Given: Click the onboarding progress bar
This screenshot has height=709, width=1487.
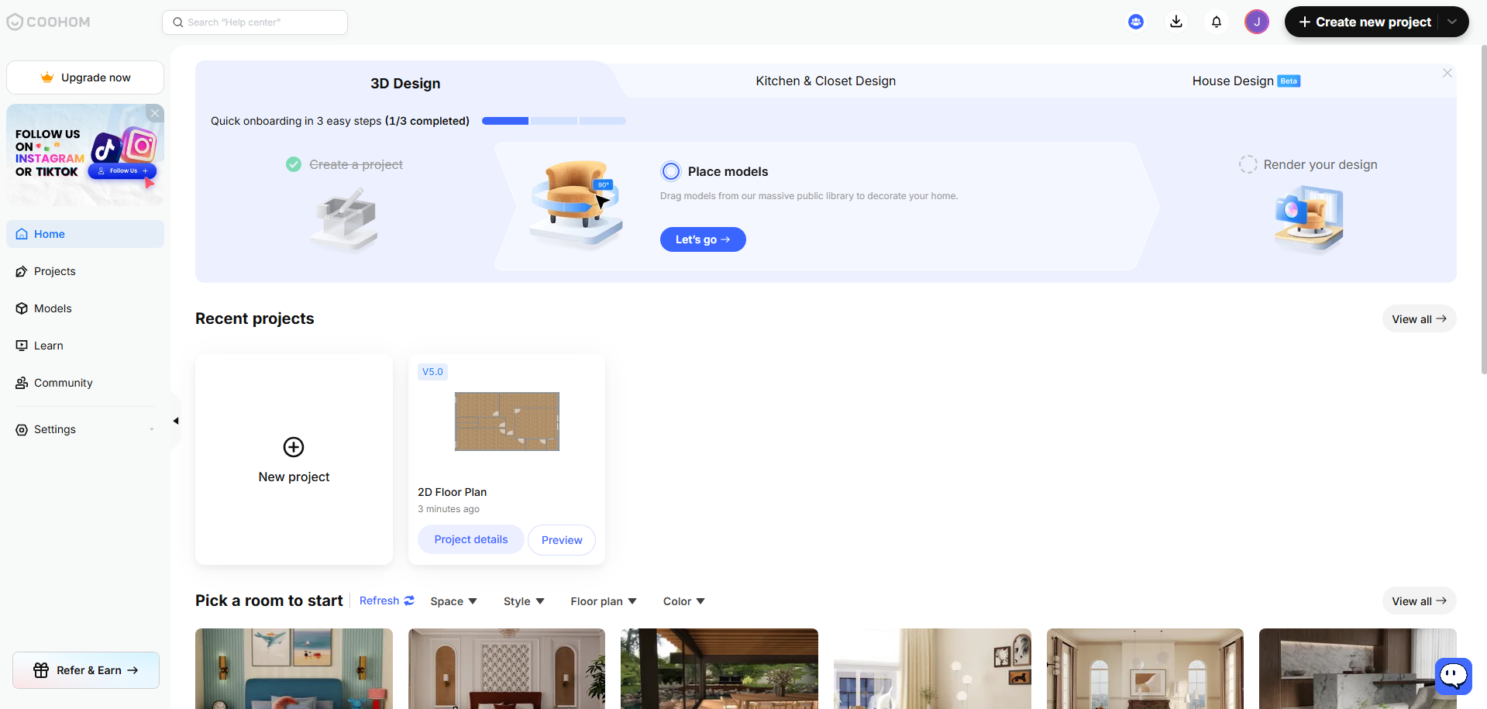Looking at the screenshot, I should (554, 121).
